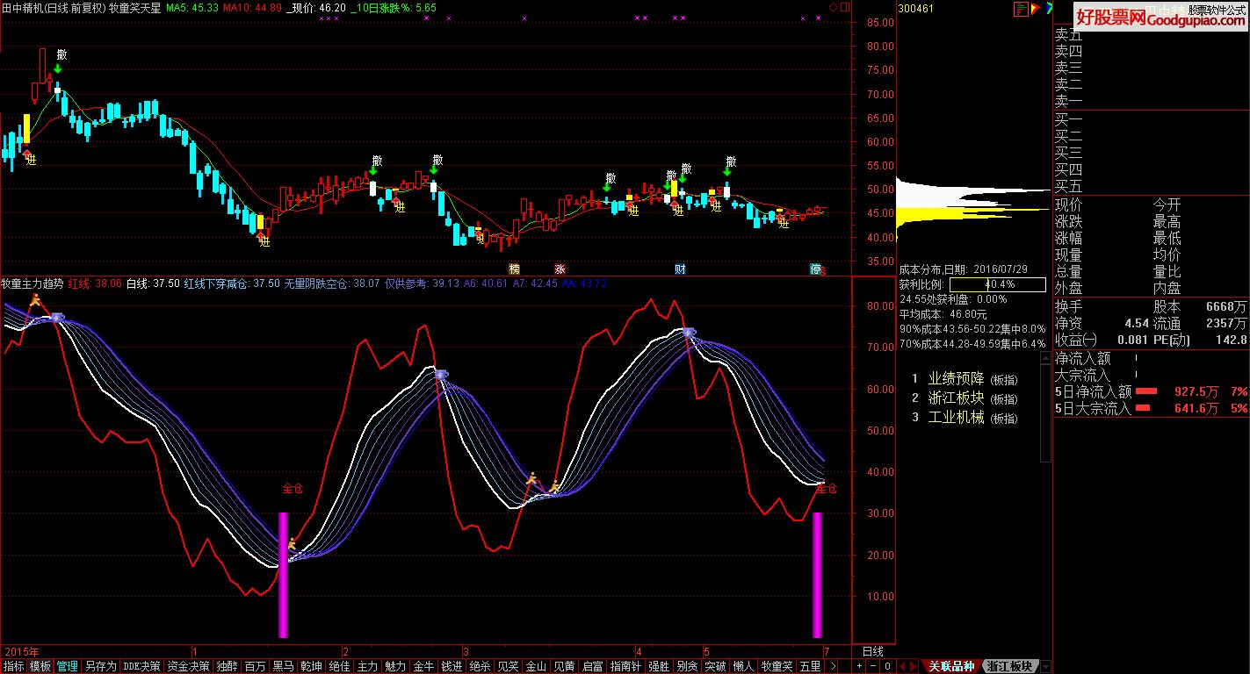
Task: Click the right pink 全仓 signal bar
Action: (x=817, y=575)
